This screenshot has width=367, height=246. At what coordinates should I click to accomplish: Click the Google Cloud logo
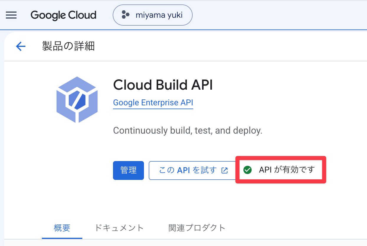pos(63,15)
